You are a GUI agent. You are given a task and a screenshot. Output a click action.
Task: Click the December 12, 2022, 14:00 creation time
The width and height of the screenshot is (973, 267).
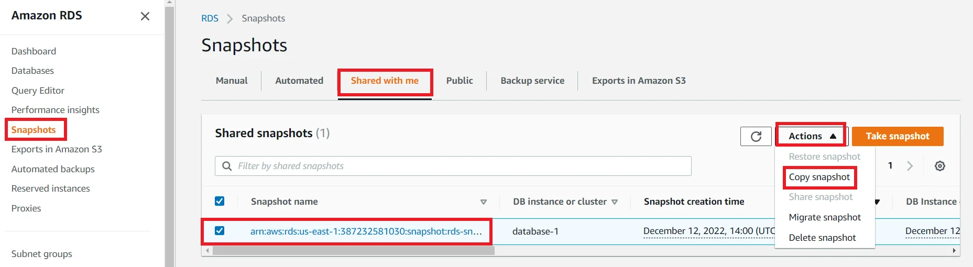[709, 231]
